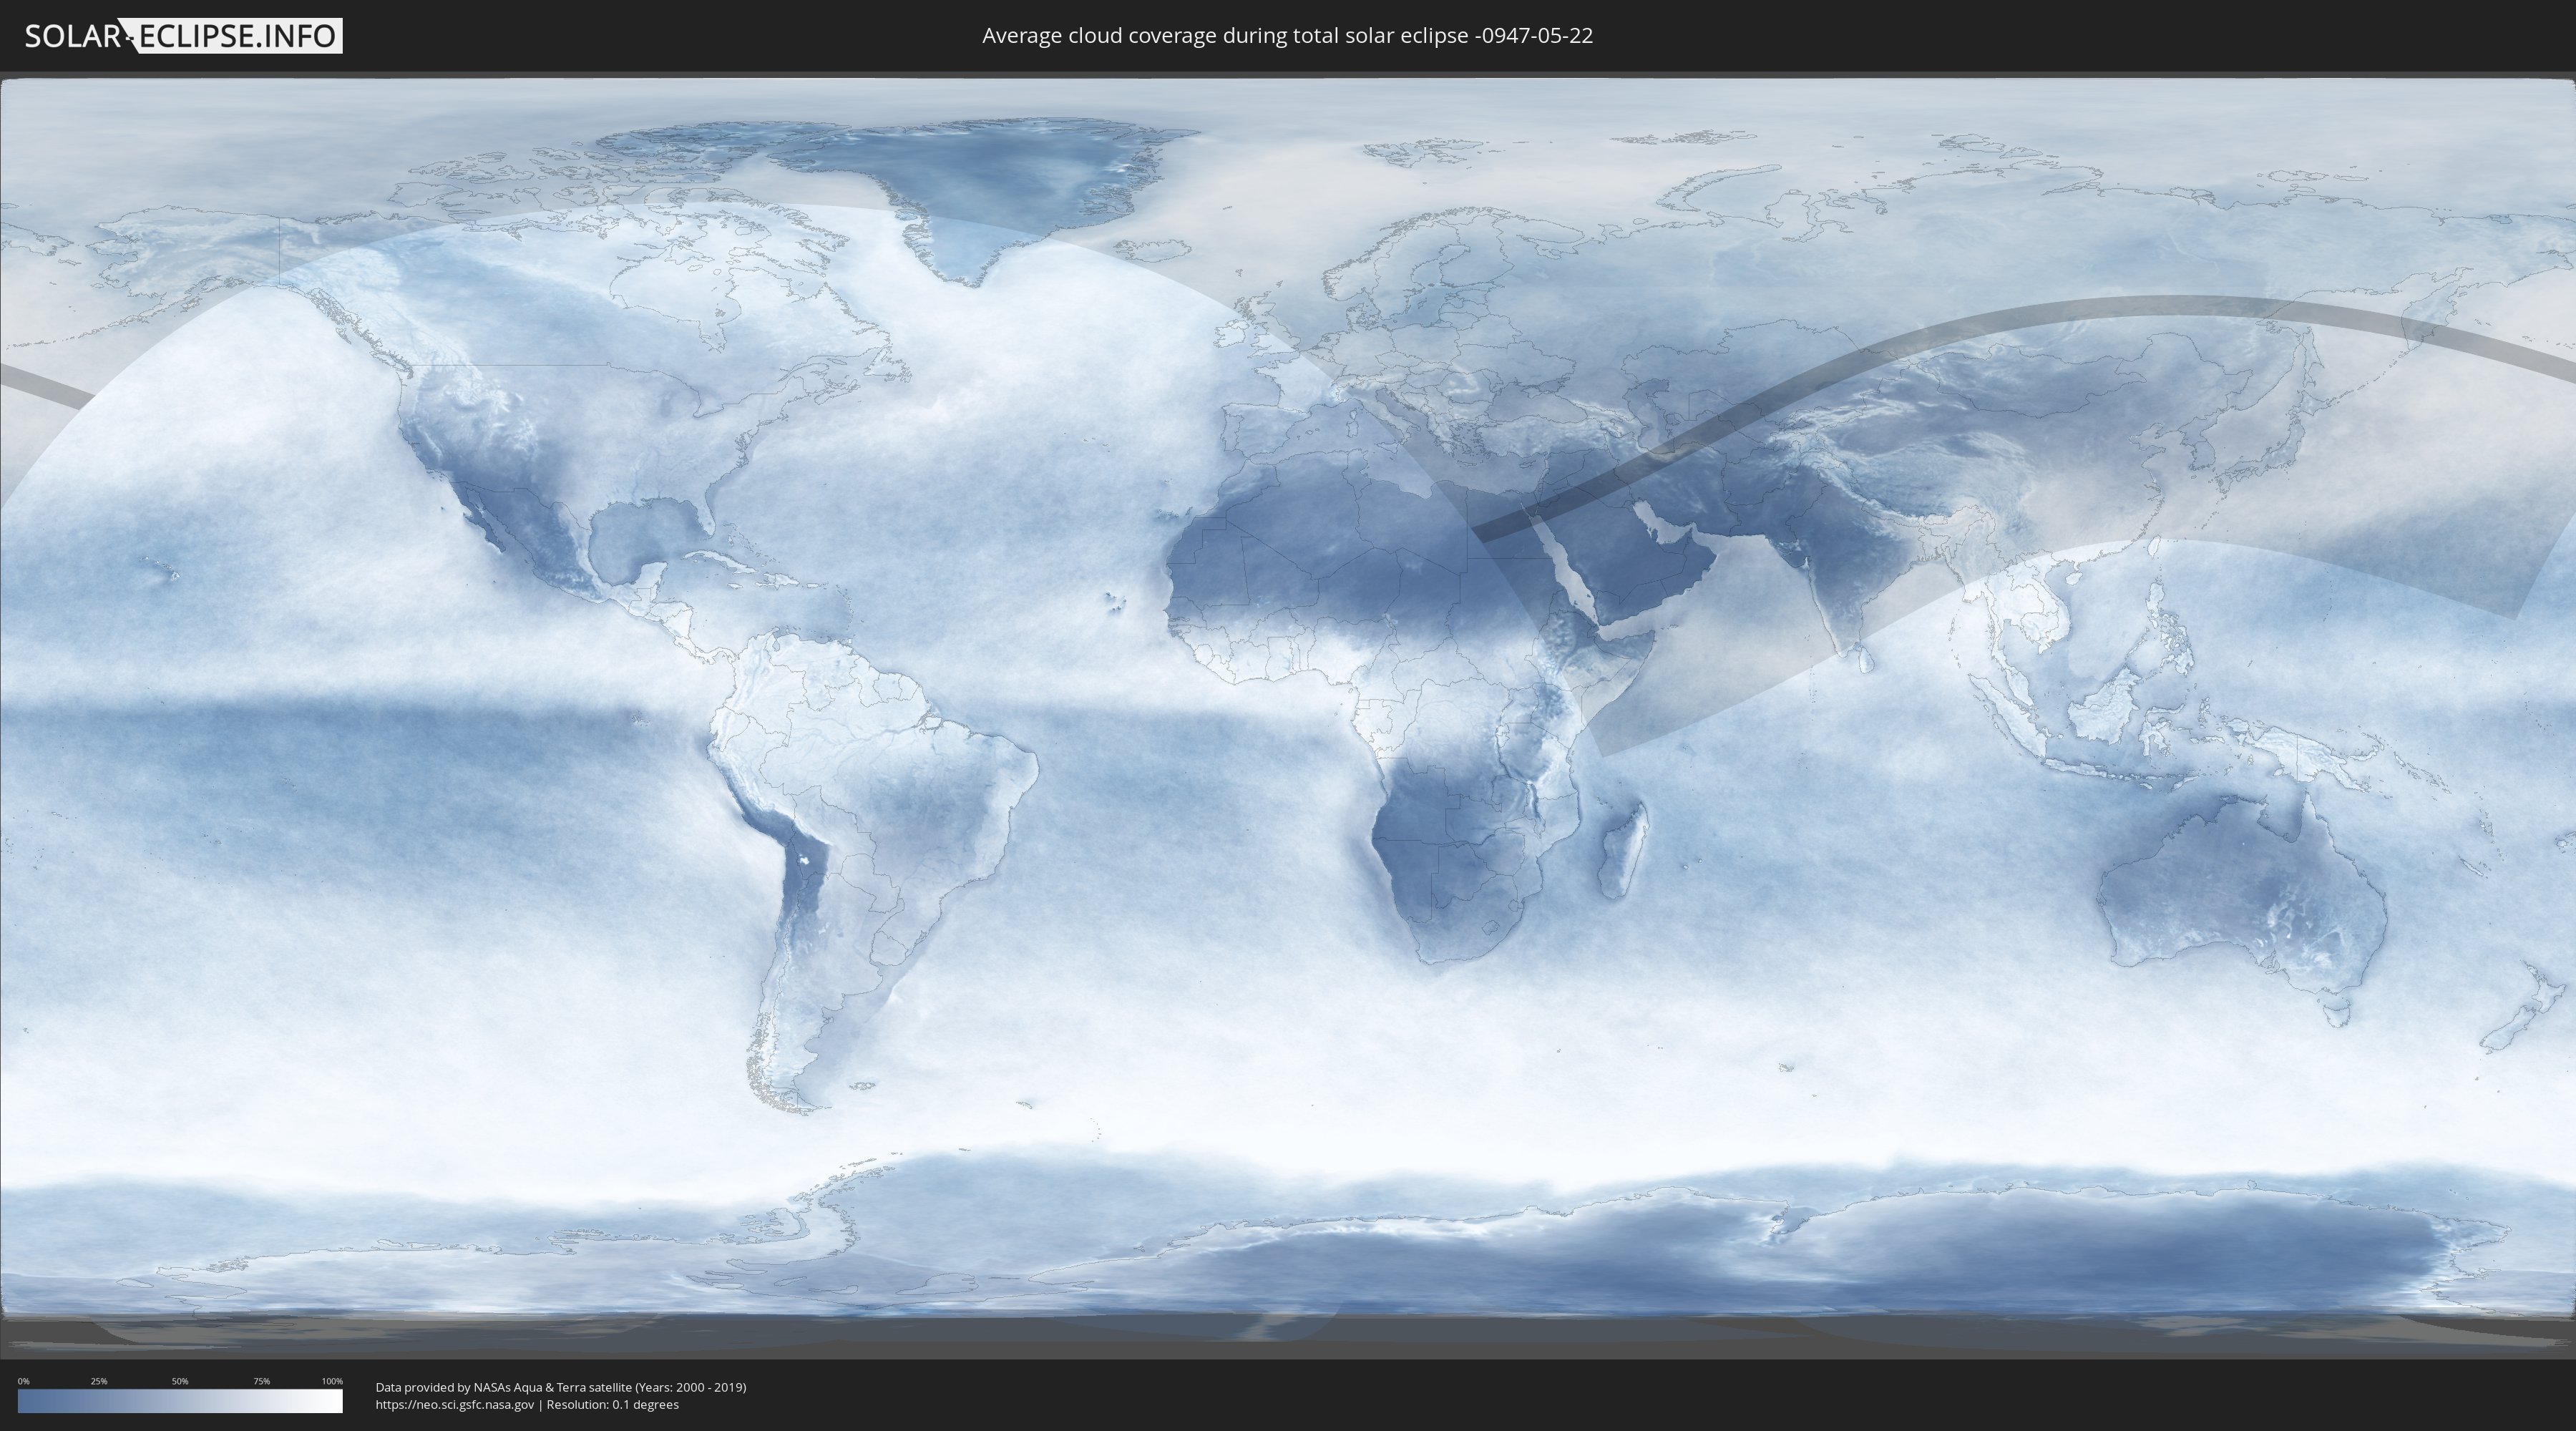This screenshot has height=1431, width=2576.
Task: Click the 25% legend label
Action: point(99,1381)
